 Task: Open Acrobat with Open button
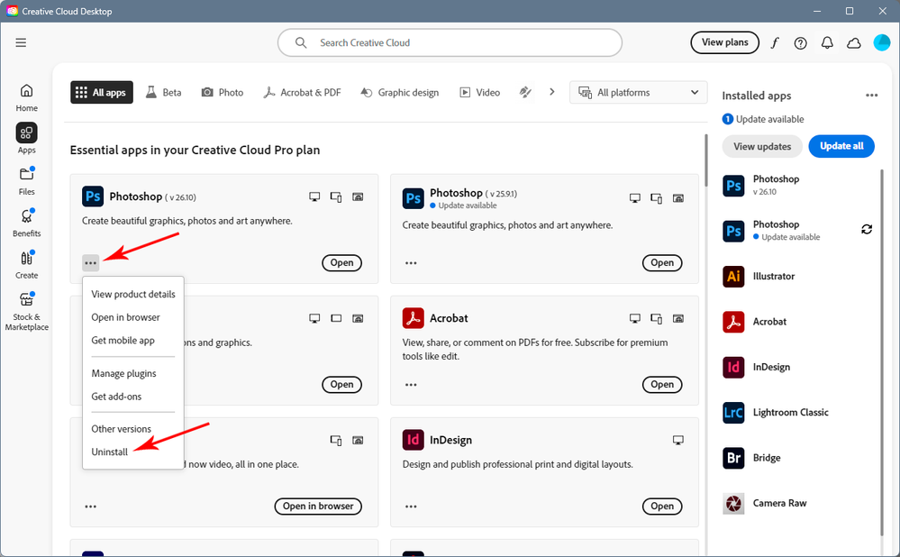coord(662,384)
